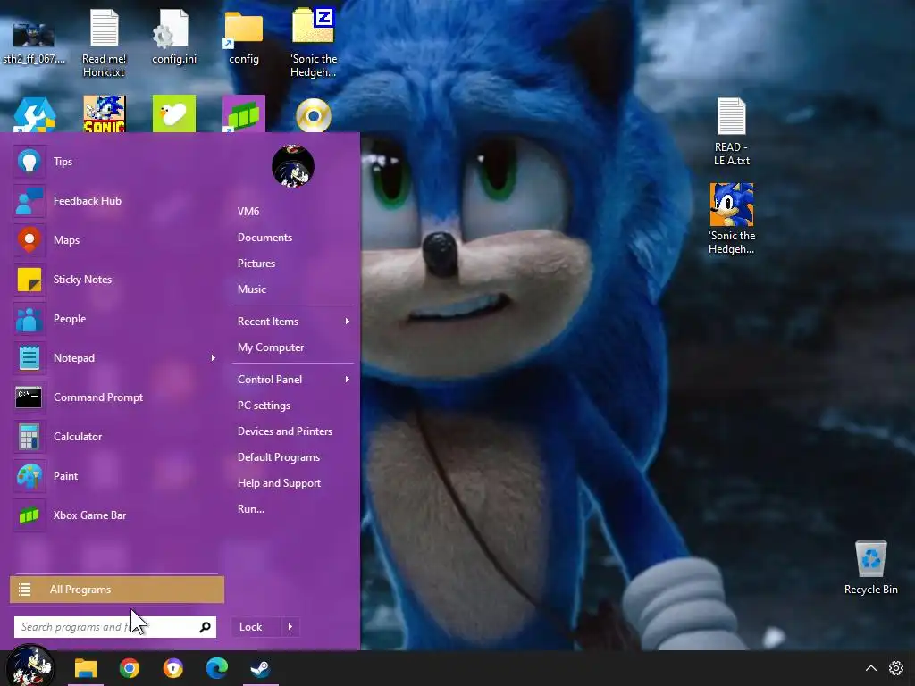This screenshot has width=915, height=686.
Task: Select the config.ini desktop file
Action: coord(174,37)
